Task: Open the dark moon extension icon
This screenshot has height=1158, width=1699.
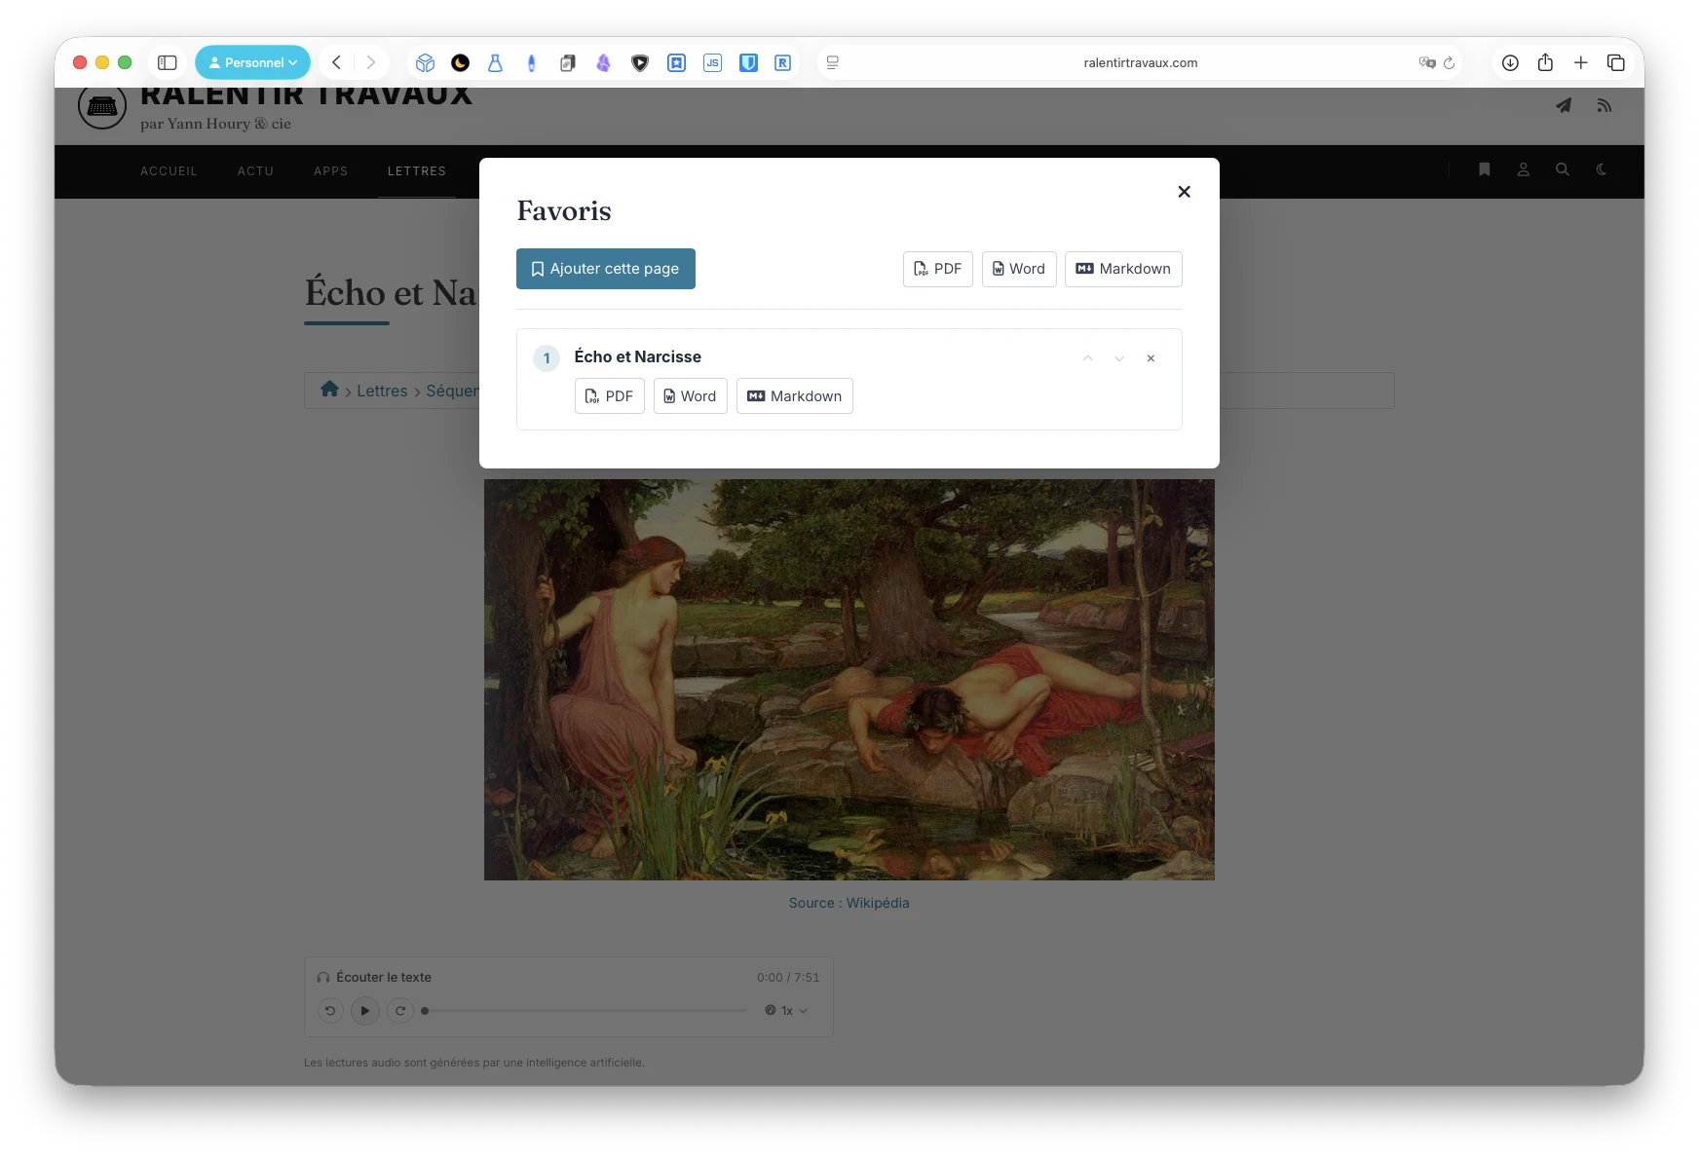Action: point(461,62)
